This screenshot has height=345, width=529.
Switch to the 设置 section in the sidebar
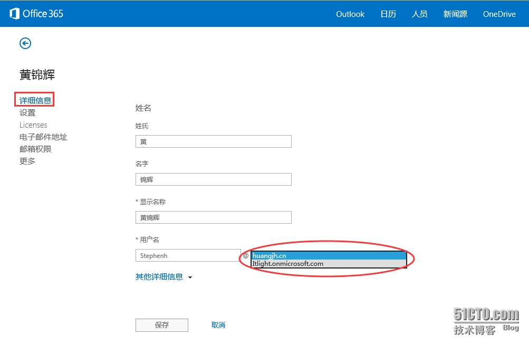(27, 113)
